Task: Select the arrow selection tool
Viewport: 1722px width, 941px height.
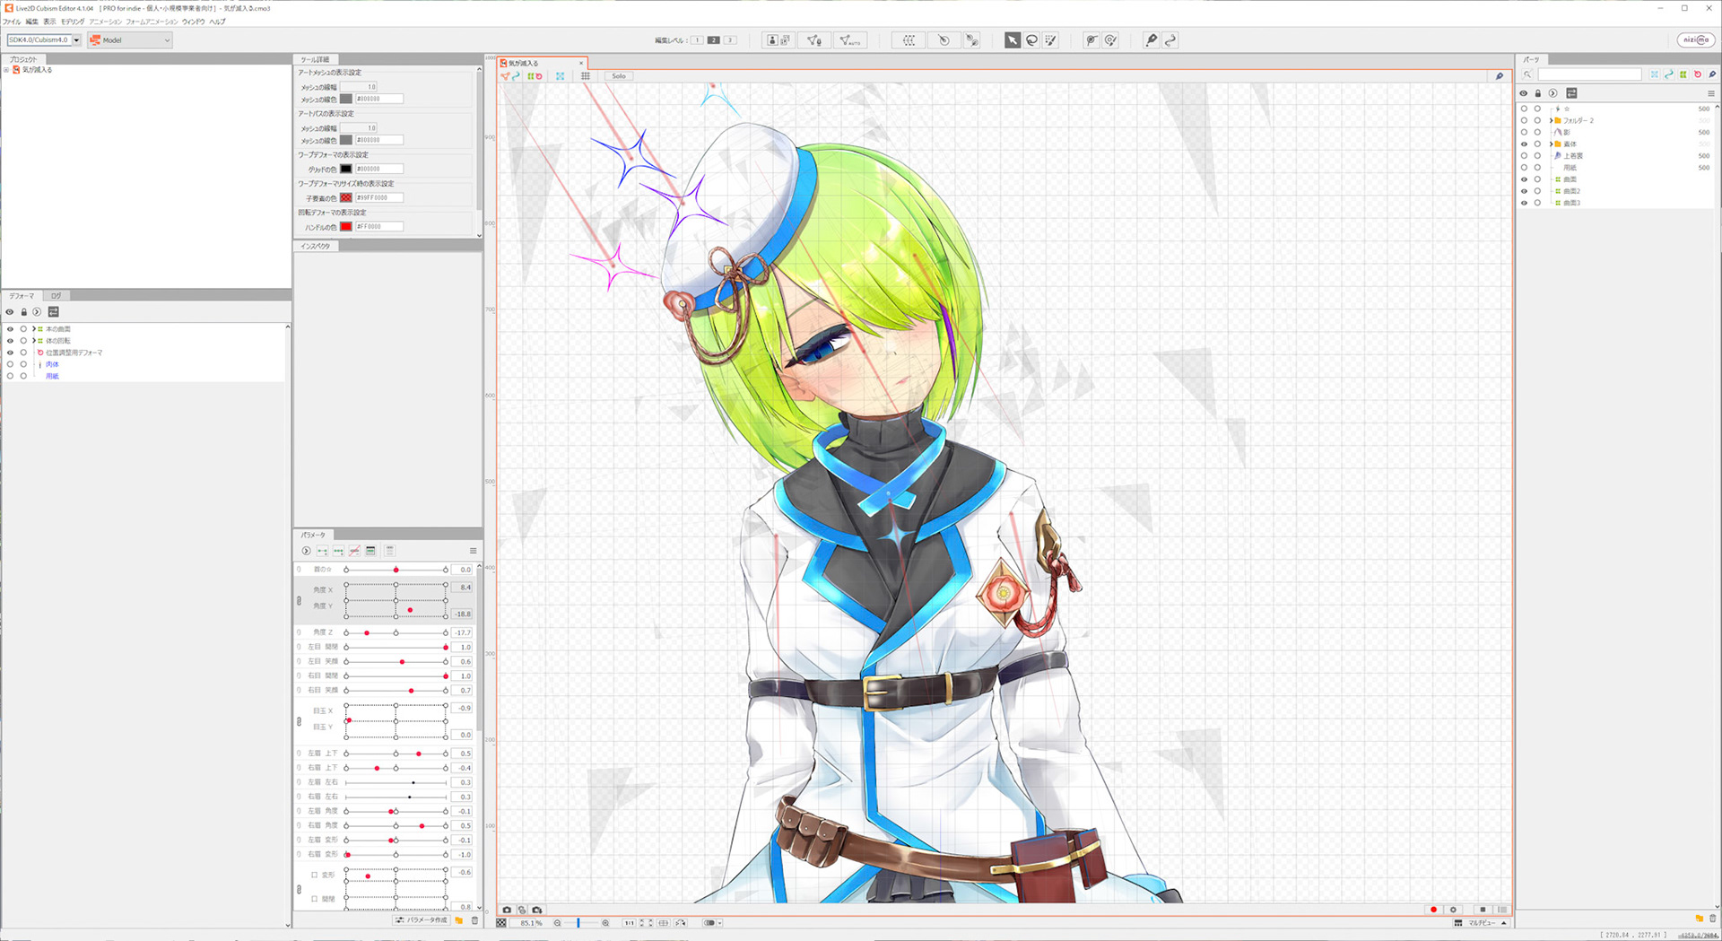Action: pos(1012,40)
